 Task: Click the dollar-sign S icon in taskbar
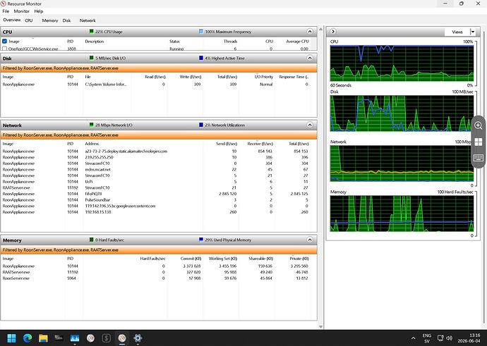(106, 338)
